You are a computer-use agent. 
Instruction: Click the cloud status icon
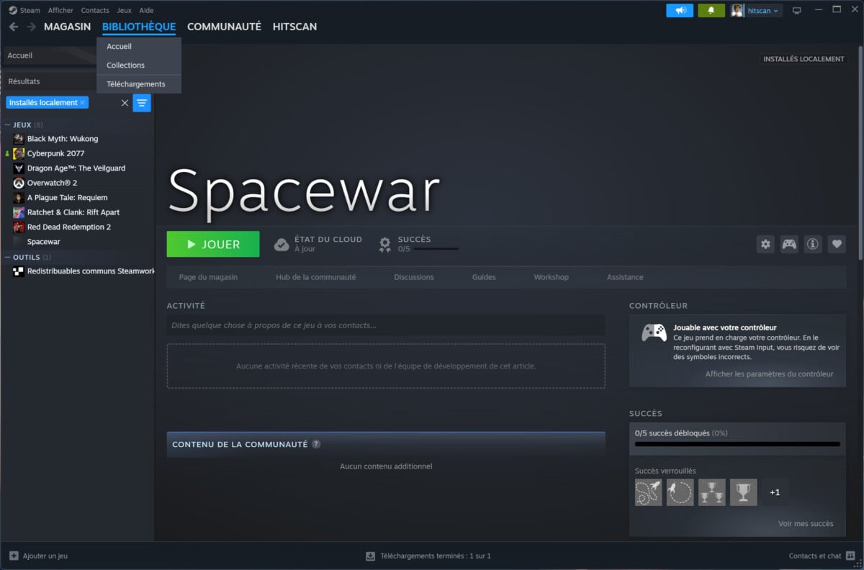point(282,245)
